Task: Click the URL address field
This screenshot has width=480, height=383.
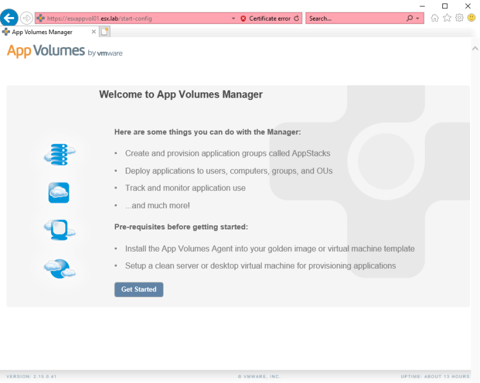Action: point(138,18)
